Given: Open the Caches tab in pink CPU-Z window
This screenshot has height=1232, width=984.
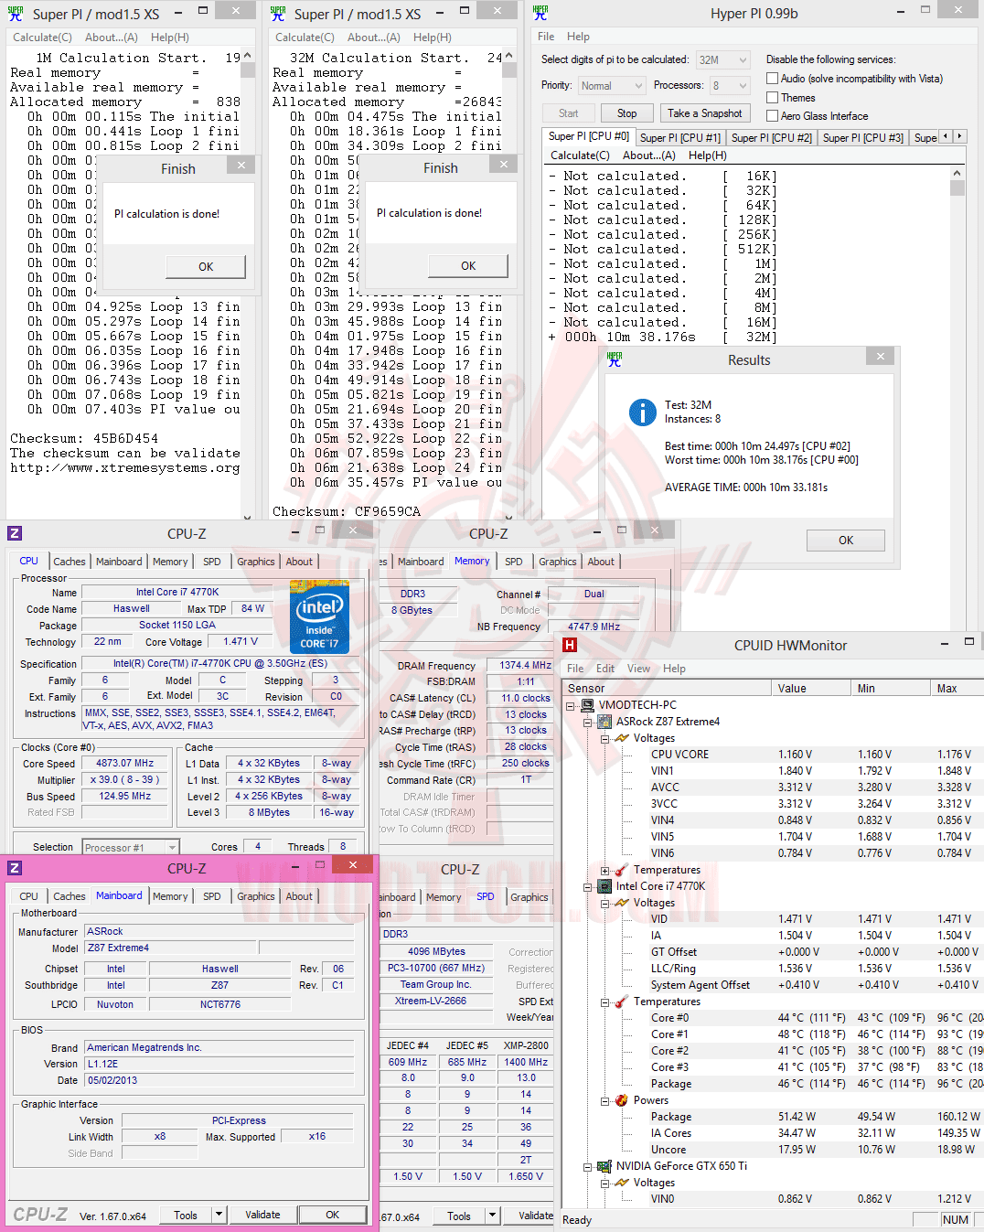Looking at the screenshot, I should (70, 896).
